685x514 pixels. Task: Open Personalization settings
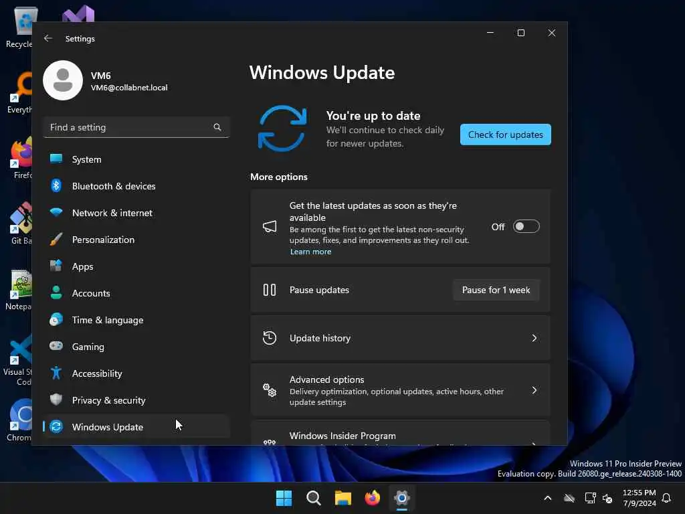136,240
